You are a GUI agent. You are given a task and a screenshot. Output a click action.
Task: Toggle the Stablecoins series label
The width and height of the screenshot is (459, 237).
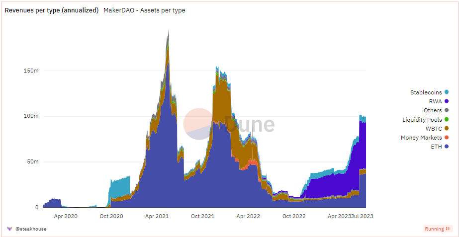click(426, 92)
